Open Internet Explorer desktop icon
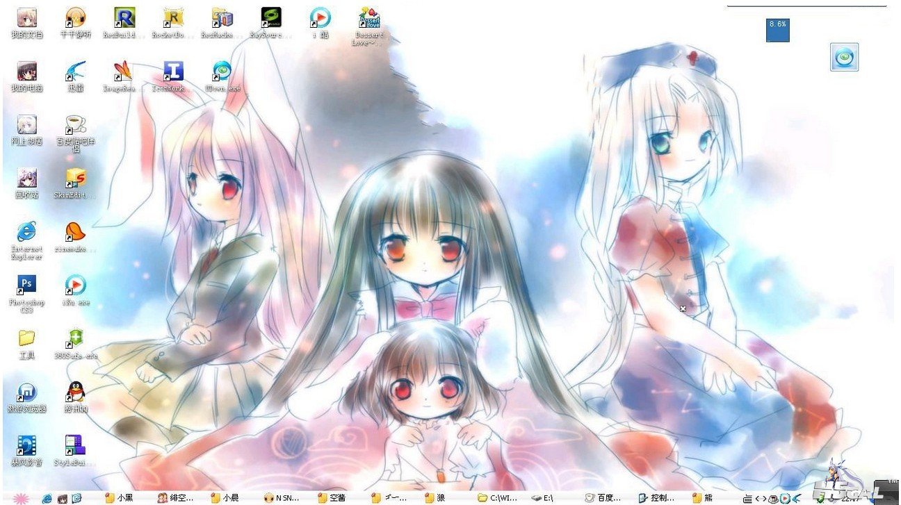The image size is (901, 505). coord(27,231)
